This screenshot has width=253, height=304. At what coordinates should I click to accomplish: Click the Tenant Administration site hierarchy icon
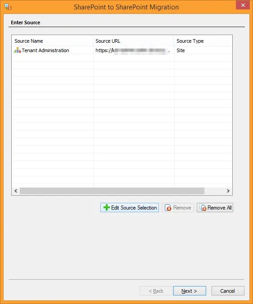tap(18, 50)
